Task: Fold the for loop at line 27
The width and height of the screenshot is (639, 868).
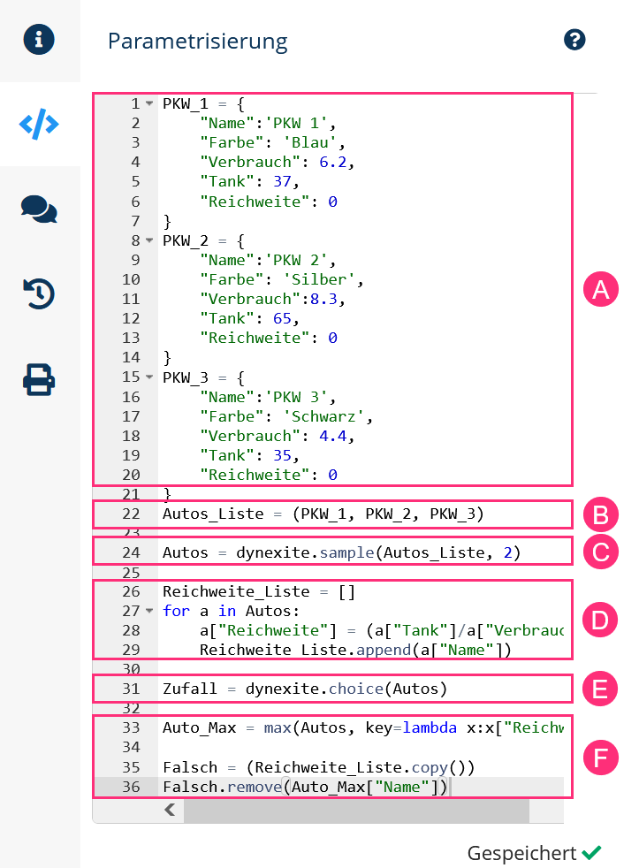Action: [x=149, y=611]
